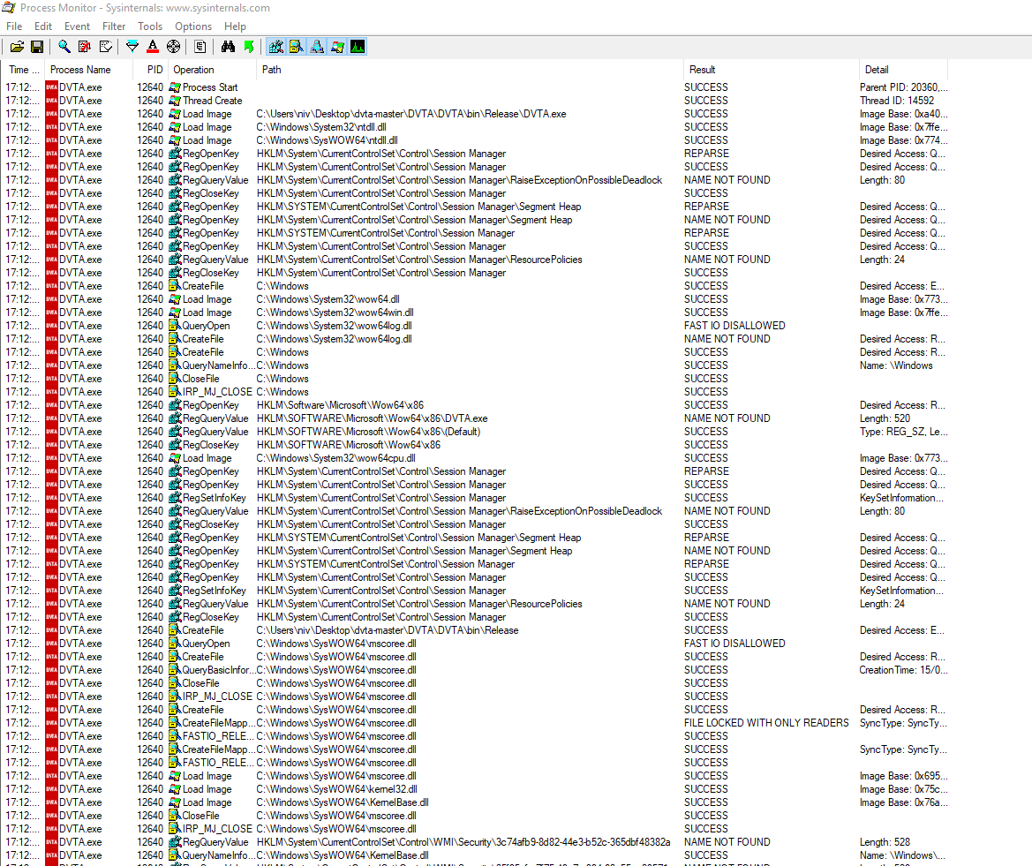Click "Image Base: 0xa40..." detail
This screenshot has width=1032, height=866.
[x=904, y=114]
